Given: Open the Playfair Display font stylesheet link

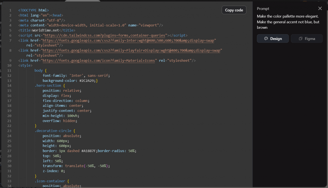Looking at the screenshot, I should click(x=131, y=50).
